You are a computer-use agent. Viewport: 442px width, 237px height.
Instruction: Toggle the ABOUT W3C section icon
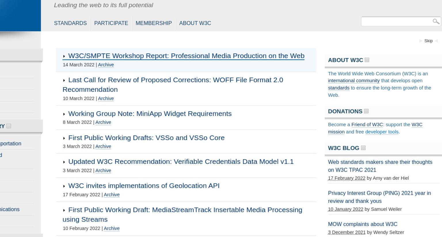[x=367, y=60]
